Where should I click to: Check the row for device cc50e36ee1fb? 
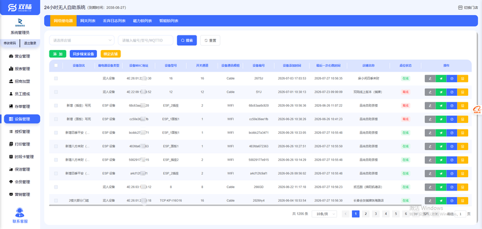[56, 119]
